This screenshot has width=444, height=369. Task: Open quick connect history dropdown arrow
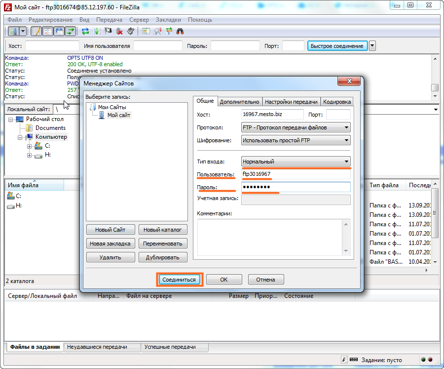372,45
